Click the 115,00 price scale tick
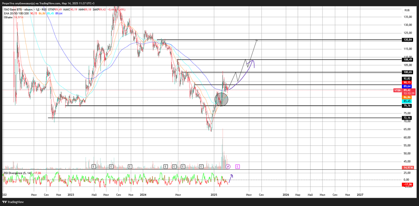The width and height of the screenshot is (419, 206). pyautogui.click(x=407, y=49)
